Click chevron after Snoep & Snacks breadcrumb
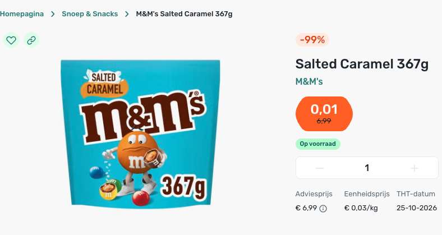442x235 pixels. [x=127, y=14]
